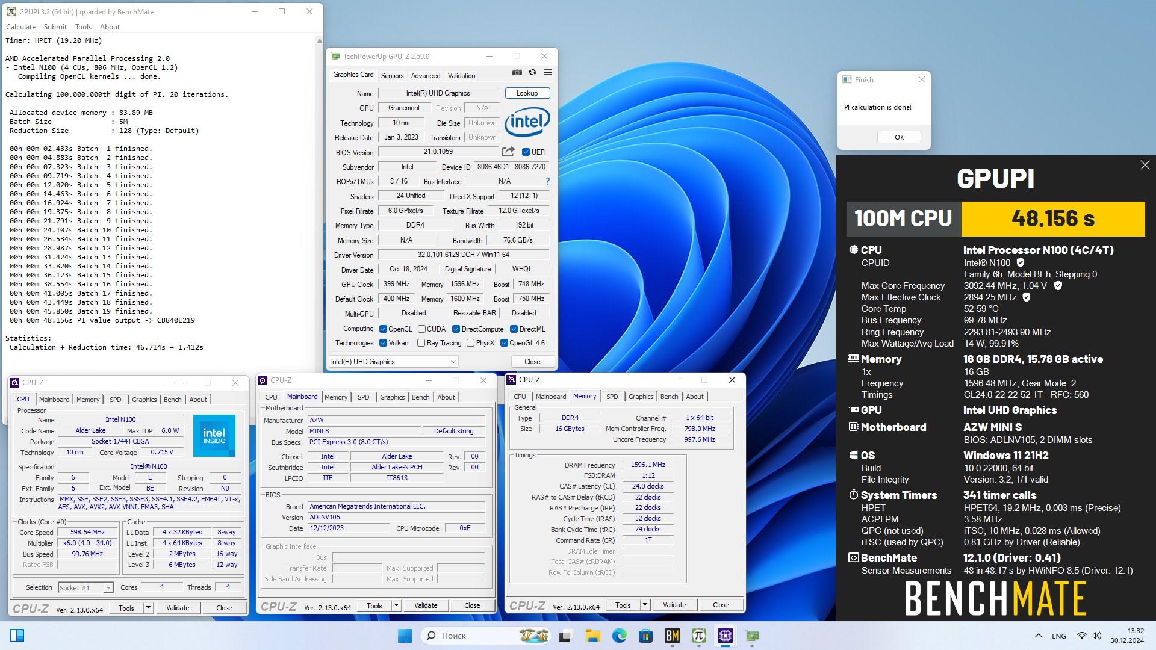The image size is (1156, 650).
Task: Open Task View from the taskbar
Action: click(565, 636)
